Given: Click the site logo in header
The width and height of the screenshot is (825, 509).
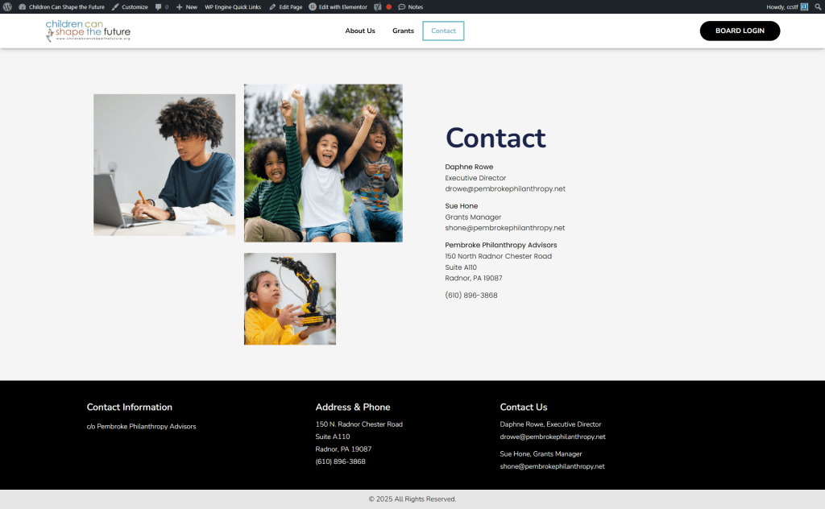Looking at the screenshot, I should point(88,31).
